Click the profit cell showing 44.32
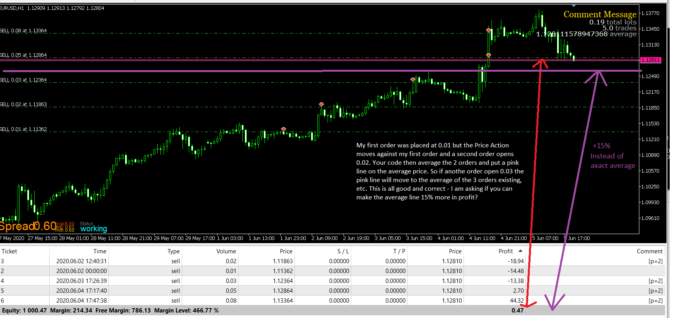Screen dimensions: 676x318 [517, 301]
